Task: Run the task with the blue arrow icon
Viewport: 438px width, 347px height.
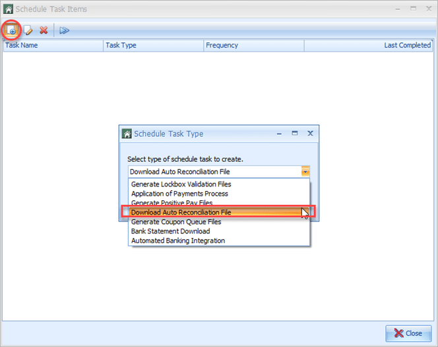Action: click(64, 30)
